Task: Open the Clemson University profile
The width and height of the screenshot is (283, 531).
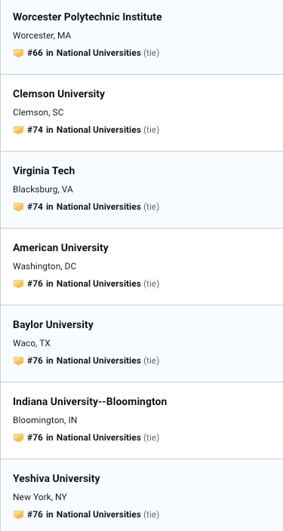Action: (59, 94)
